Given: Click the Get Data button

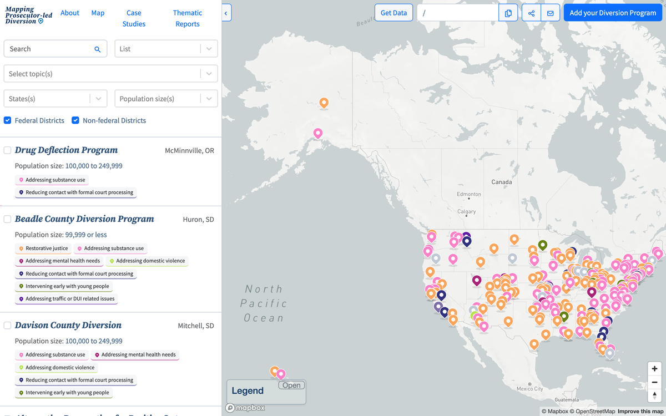Looking at the screenshot, I should [x=393, y=13].
